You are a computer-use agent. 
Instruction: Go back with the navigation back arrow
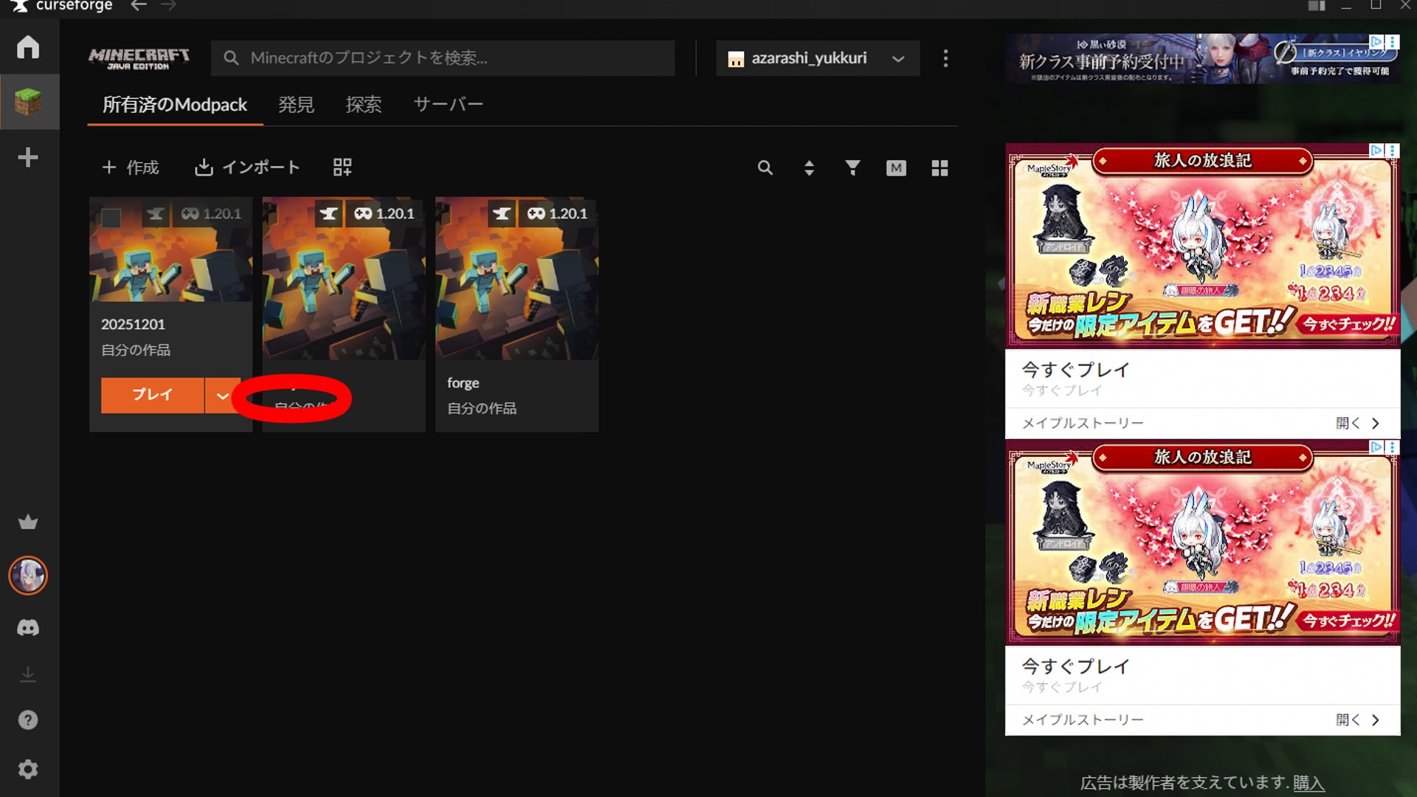tap(139, 6)
